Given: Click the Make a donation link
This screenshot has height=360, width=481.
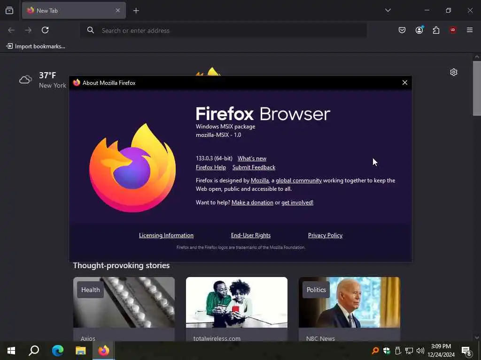Looking at the screenshot, I should point(252,202).
